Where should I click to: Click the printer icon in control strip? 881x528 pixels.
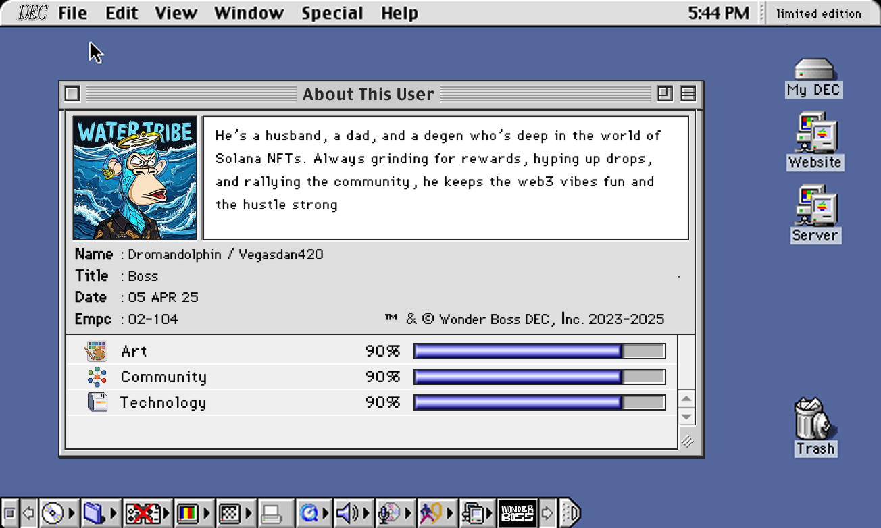point(272,514)
